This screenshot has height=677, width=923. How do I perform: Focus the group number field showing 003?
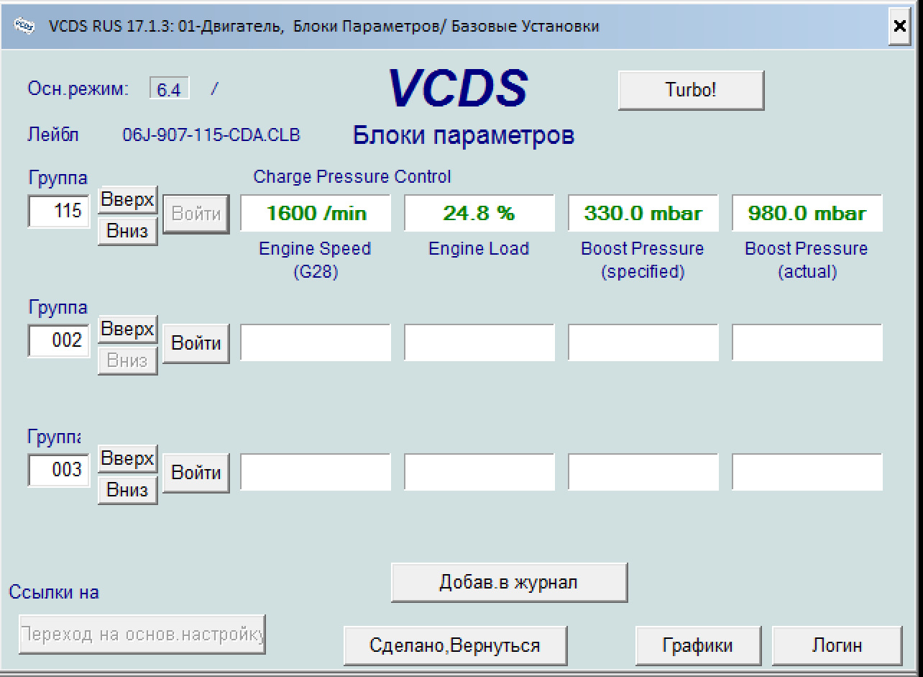coord(59,471)
